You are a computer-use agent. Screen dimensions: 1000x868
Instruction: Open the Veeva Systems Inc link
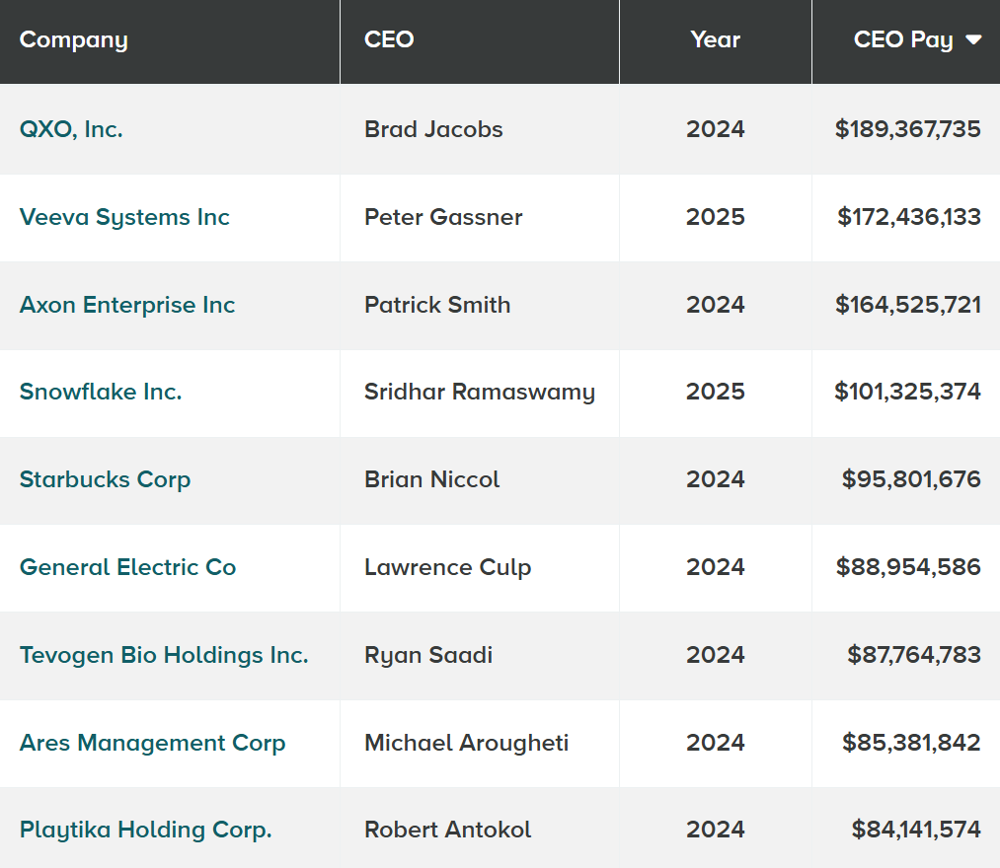coord(124,217)
